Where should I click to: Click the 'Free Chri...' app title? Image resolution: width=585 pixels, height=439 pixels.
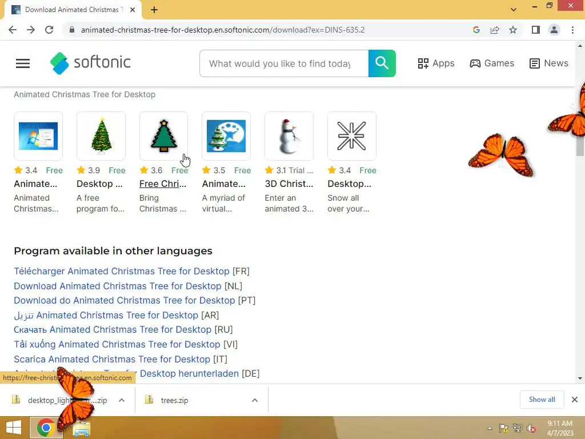[x=163, y=183]
